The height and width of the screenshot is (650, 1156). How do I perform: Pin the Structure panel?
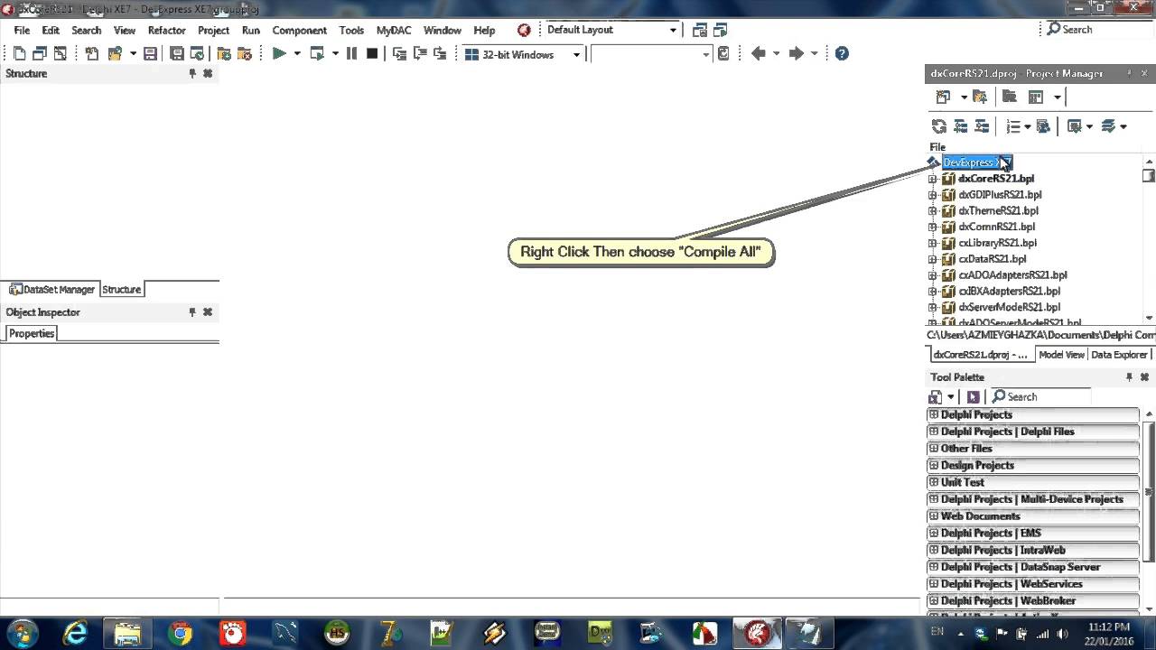[x=192, y=74]
